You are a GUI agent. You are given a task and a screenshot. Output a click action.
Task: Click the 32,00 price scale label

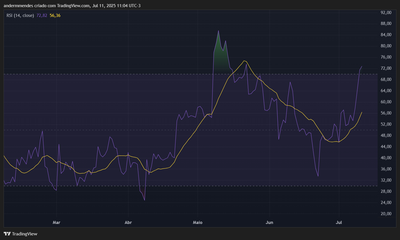pyautogui.click(x=386, y=180)
